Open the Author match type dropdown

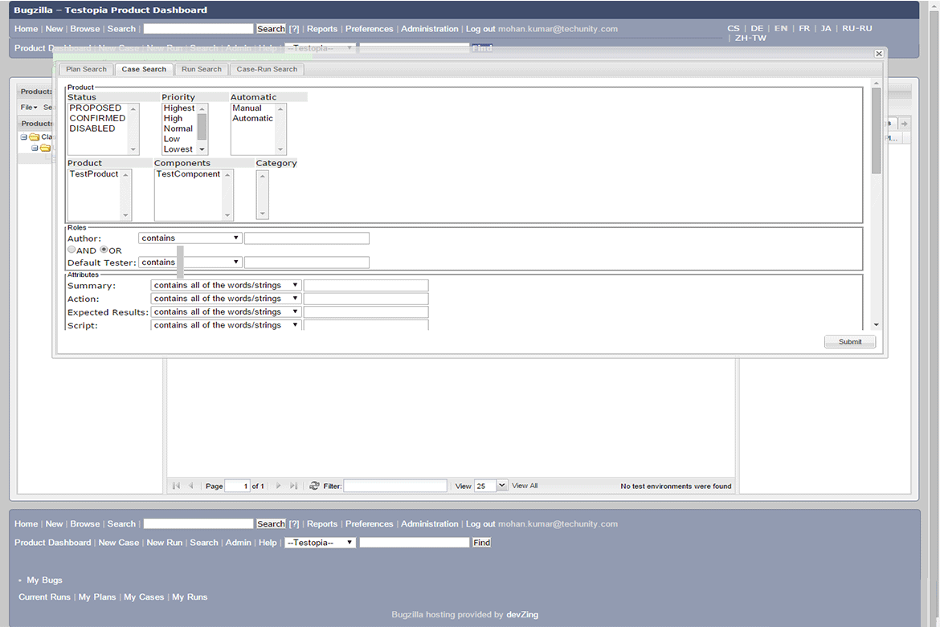(190, 238)
